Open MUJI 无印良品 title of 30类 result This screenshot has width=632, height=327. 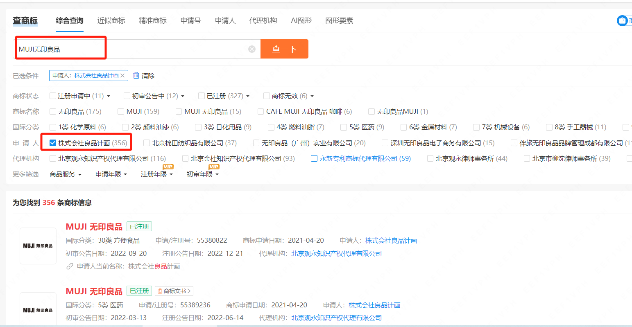(x=94, y=227)
